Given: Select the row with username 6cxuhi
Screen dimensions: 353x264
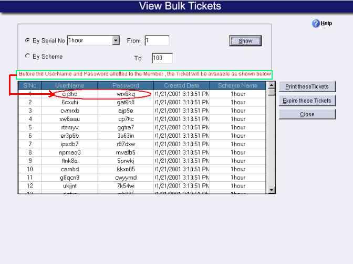Looking at the screenshot, I should [x=70, y=102].
